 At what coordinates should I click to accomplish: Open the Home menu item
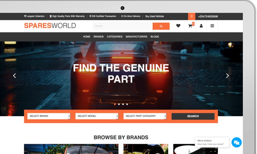coord(86,37)
